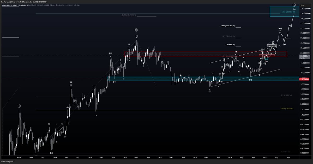
Task: Click the 160.0000000 price axis label
Action: click(305, 19)
